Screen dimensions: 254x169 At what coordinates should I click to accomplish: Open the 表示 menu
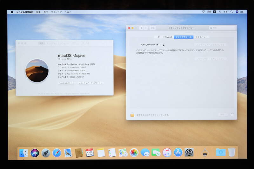point(46,12)
